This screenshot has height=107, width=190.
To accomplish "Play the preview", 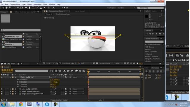I will click(x=153, y=34).
